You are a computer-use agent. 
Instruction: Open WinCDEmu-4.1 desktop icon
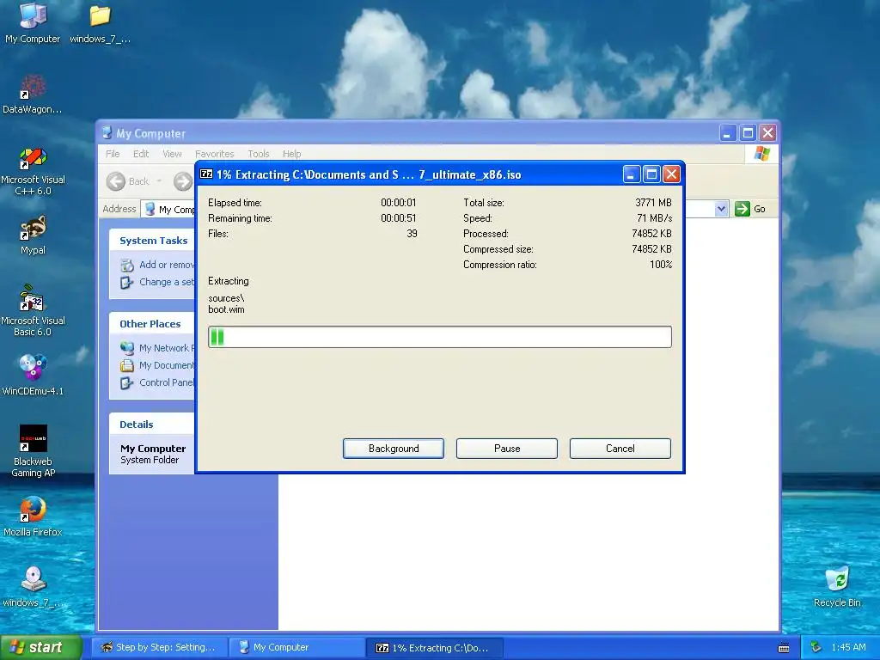(33, 375)
